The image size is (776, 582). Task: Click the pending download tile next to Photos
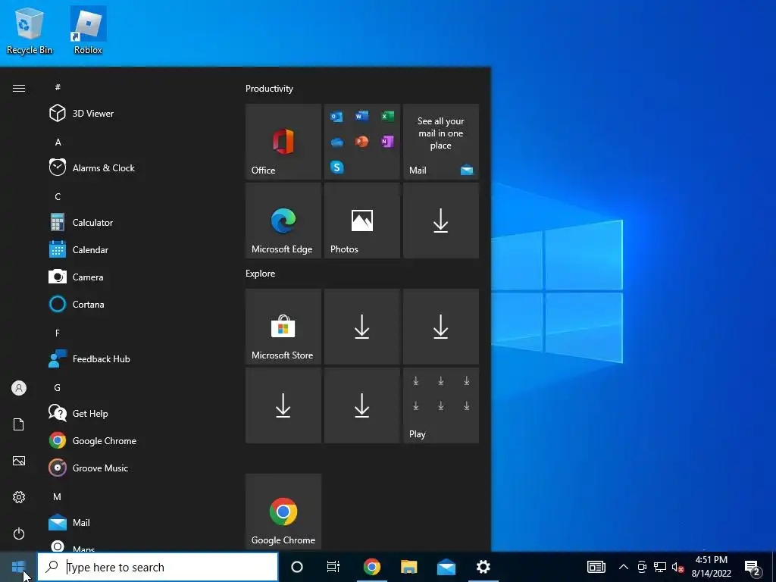click(x=441, y=221)
